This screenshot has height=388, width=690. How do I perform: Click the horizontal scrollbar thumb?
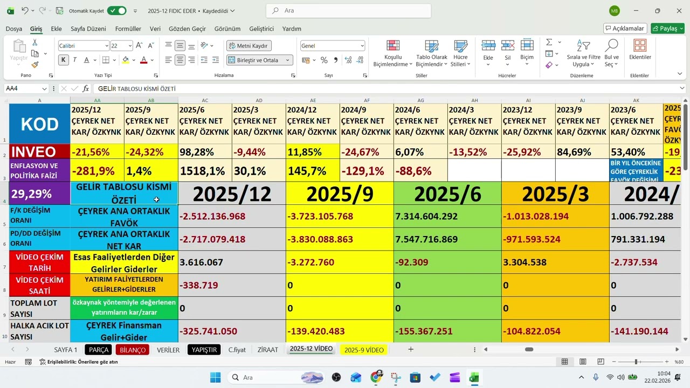click(529, 349)
